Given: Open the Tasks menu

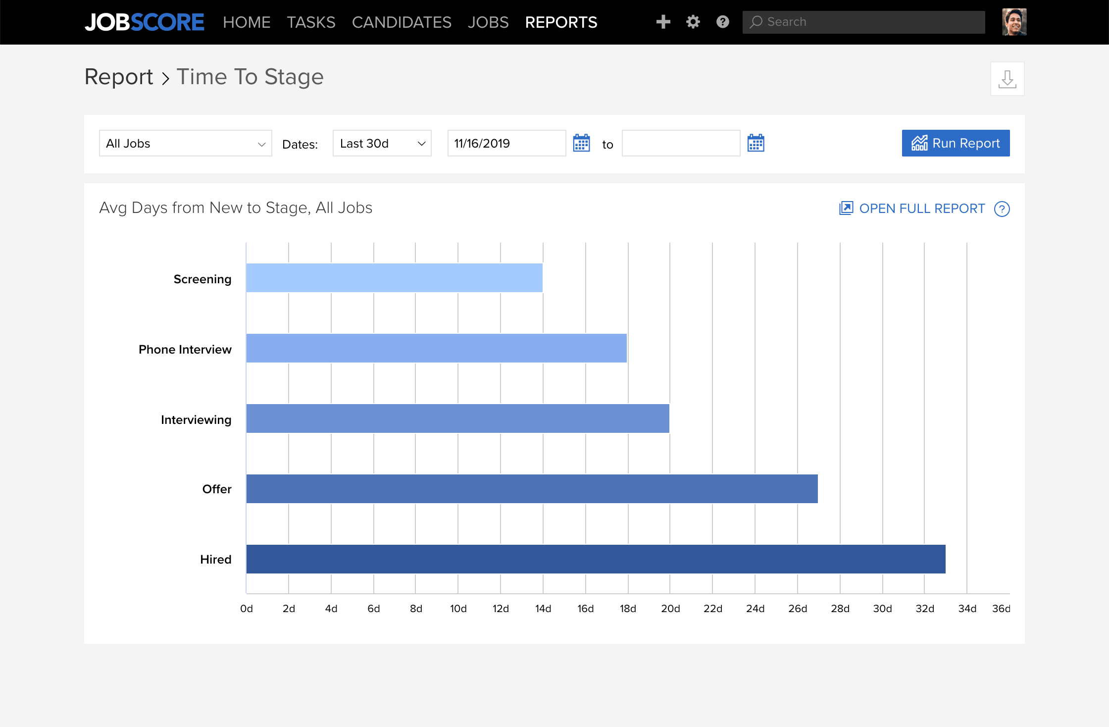Looking at the screenshot, I should [x=311, y=22].
